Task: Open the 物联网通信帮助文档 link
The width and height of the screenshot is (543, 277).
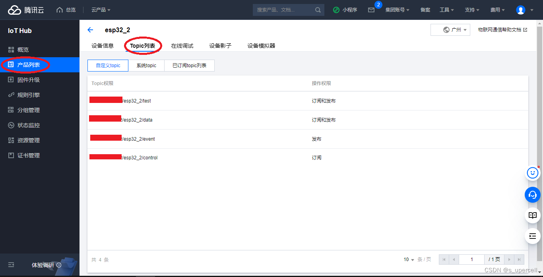Action: click(502, 30)
